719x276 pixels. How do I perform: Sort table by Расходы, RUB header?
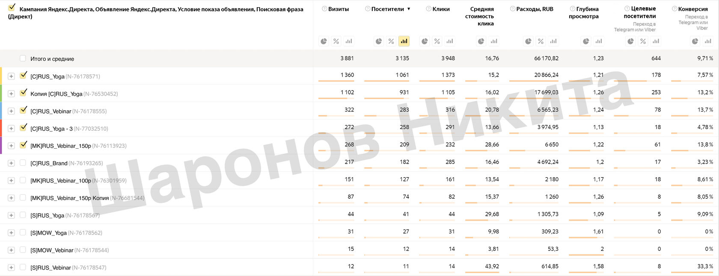(x=535, y=9)
